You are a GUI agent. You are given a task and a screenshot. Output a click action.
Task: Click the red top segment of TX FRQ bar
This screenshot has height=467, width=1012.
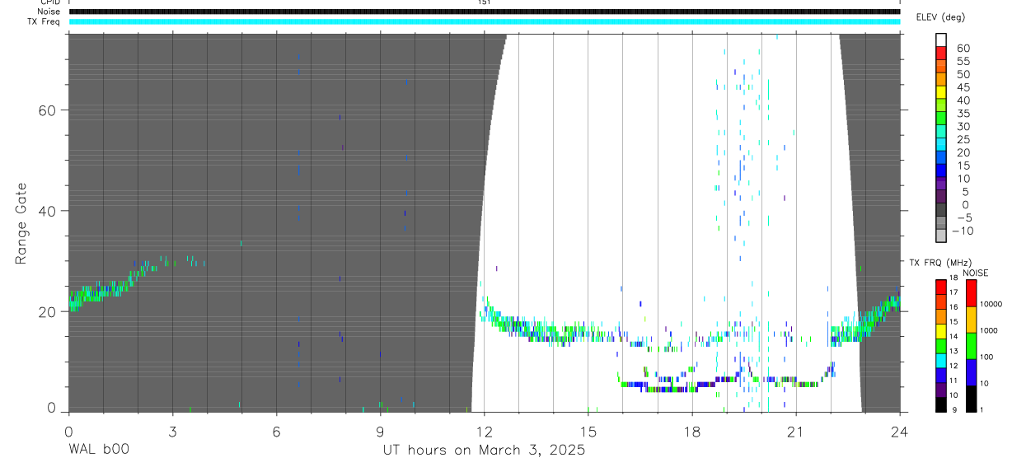tap(940, 286)
